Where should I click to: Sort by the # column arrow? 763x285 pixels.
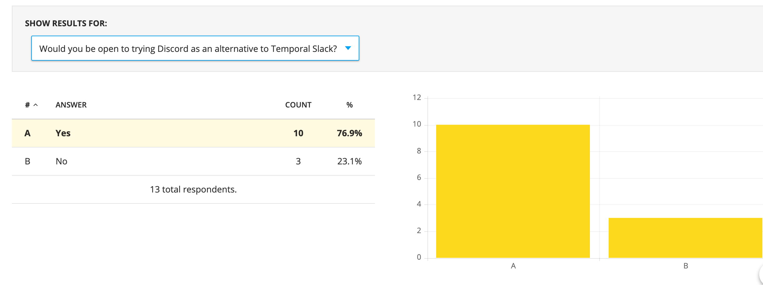(x=36, y=105)
